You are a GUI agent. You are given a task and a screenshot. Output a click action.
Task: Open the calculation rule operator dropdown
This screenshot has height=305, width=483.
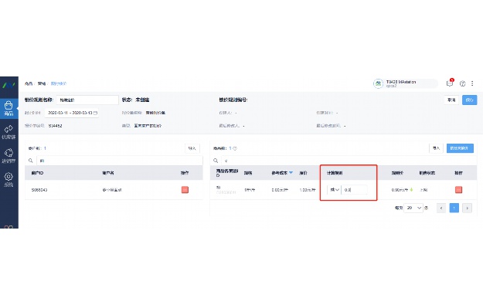click(x=334, y=190)
